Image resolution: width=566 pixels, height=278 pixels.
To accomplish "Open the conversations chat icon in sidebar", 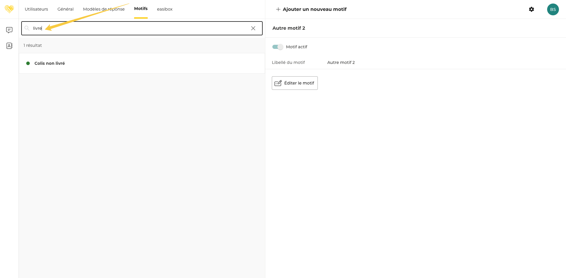I will point(9,30).
